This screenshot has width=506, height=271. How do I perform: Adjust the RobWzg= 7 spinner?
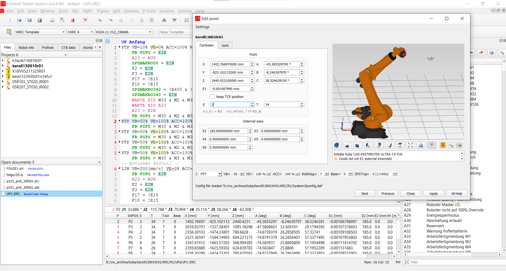(326, 174)
